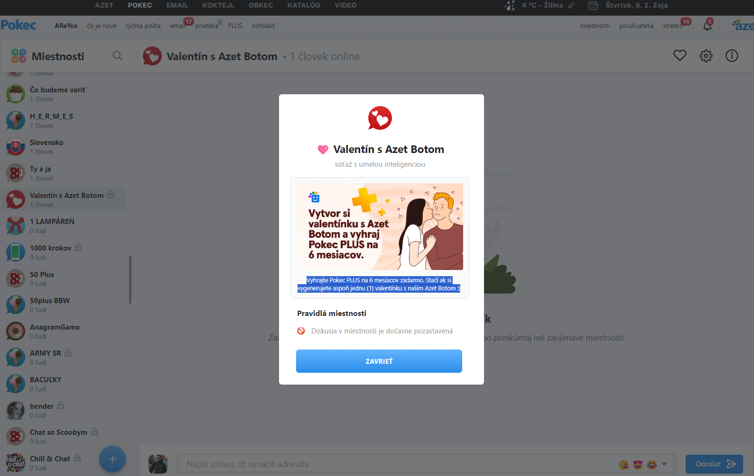
Task: Open the PLUS link
Action: 235,26
